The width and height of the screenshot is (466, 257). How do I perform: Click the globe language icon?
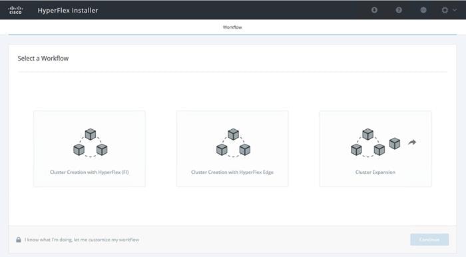tap(423, 10)
